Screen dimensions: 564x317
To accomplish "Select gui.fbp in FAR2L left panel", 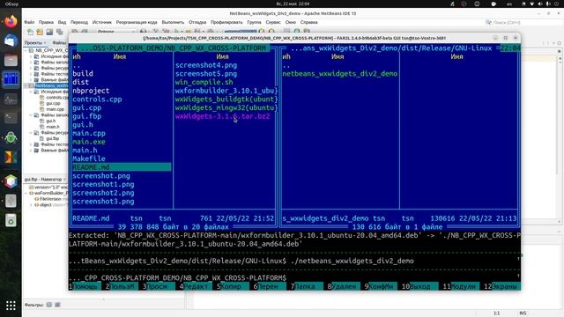I will (87, 116).
